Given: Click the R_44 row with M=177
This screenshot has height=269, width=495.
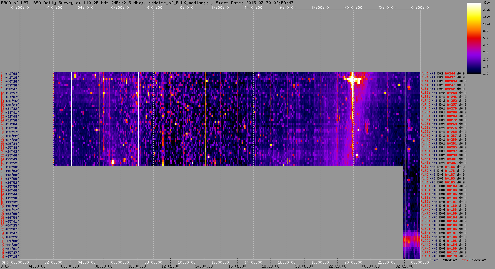Looking at the screenshot, I should [444, 252].
